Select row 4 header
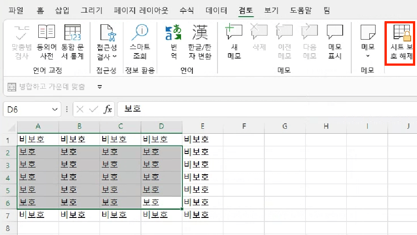The image size is (417, 235). [x=8, y=177]
